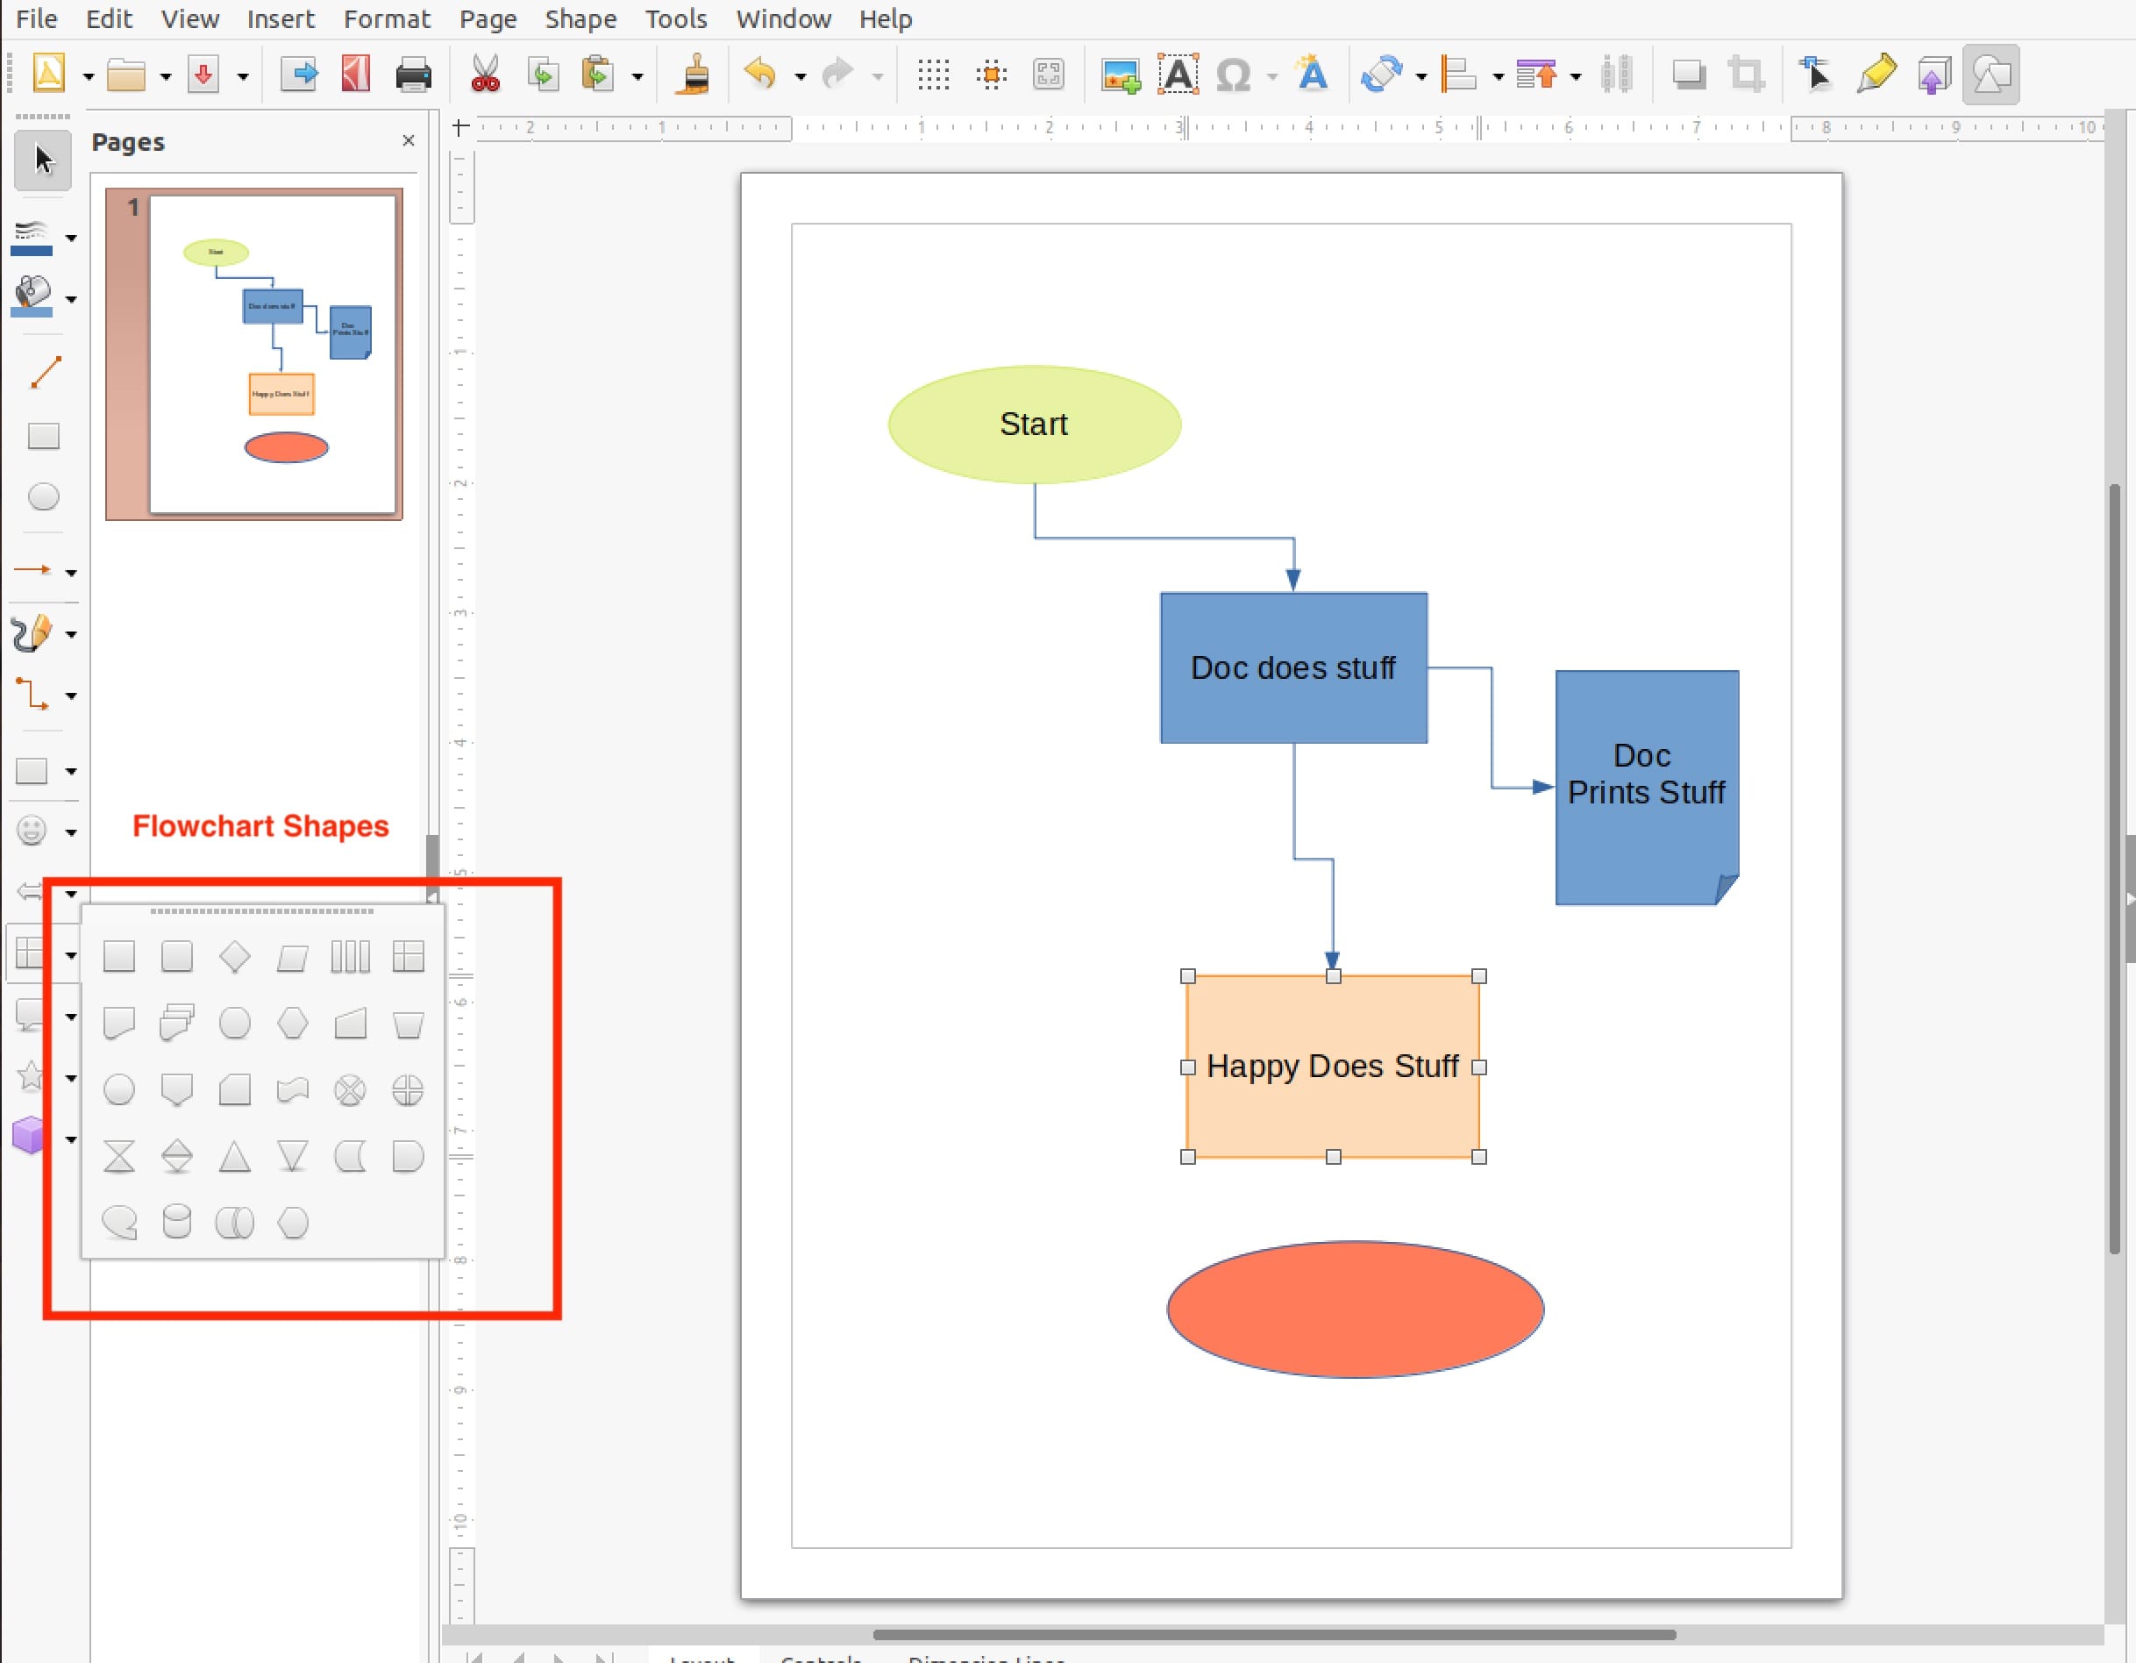The width and height of the screenshot is (2136, 1663).
Task: Expand the Connector tool dropdown arrow
Action: pyautogui.click(x=71, y=696)
